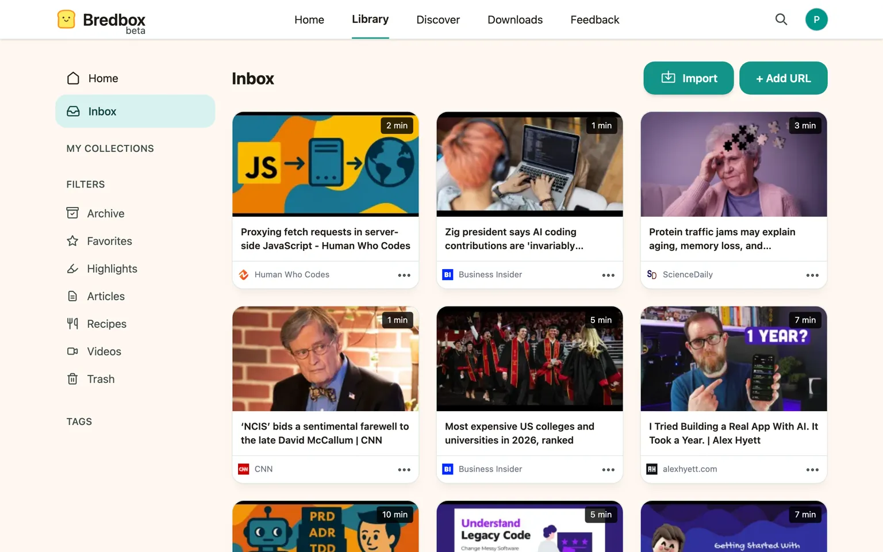Open the 1 YEAR? video thumbnail

coord(734,359)
